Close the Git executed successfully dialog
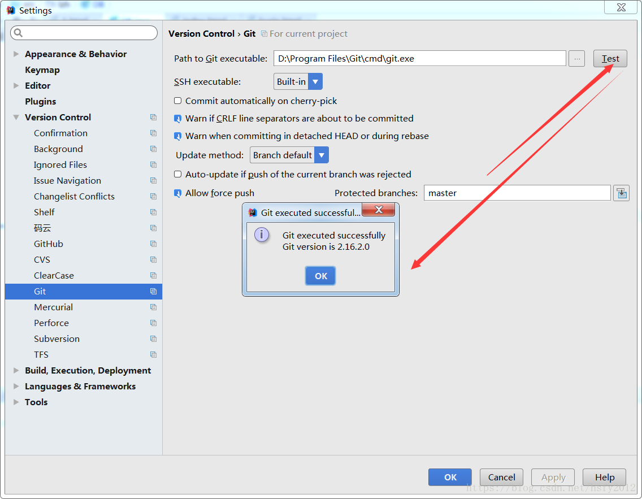 click(x=379, y=210)
